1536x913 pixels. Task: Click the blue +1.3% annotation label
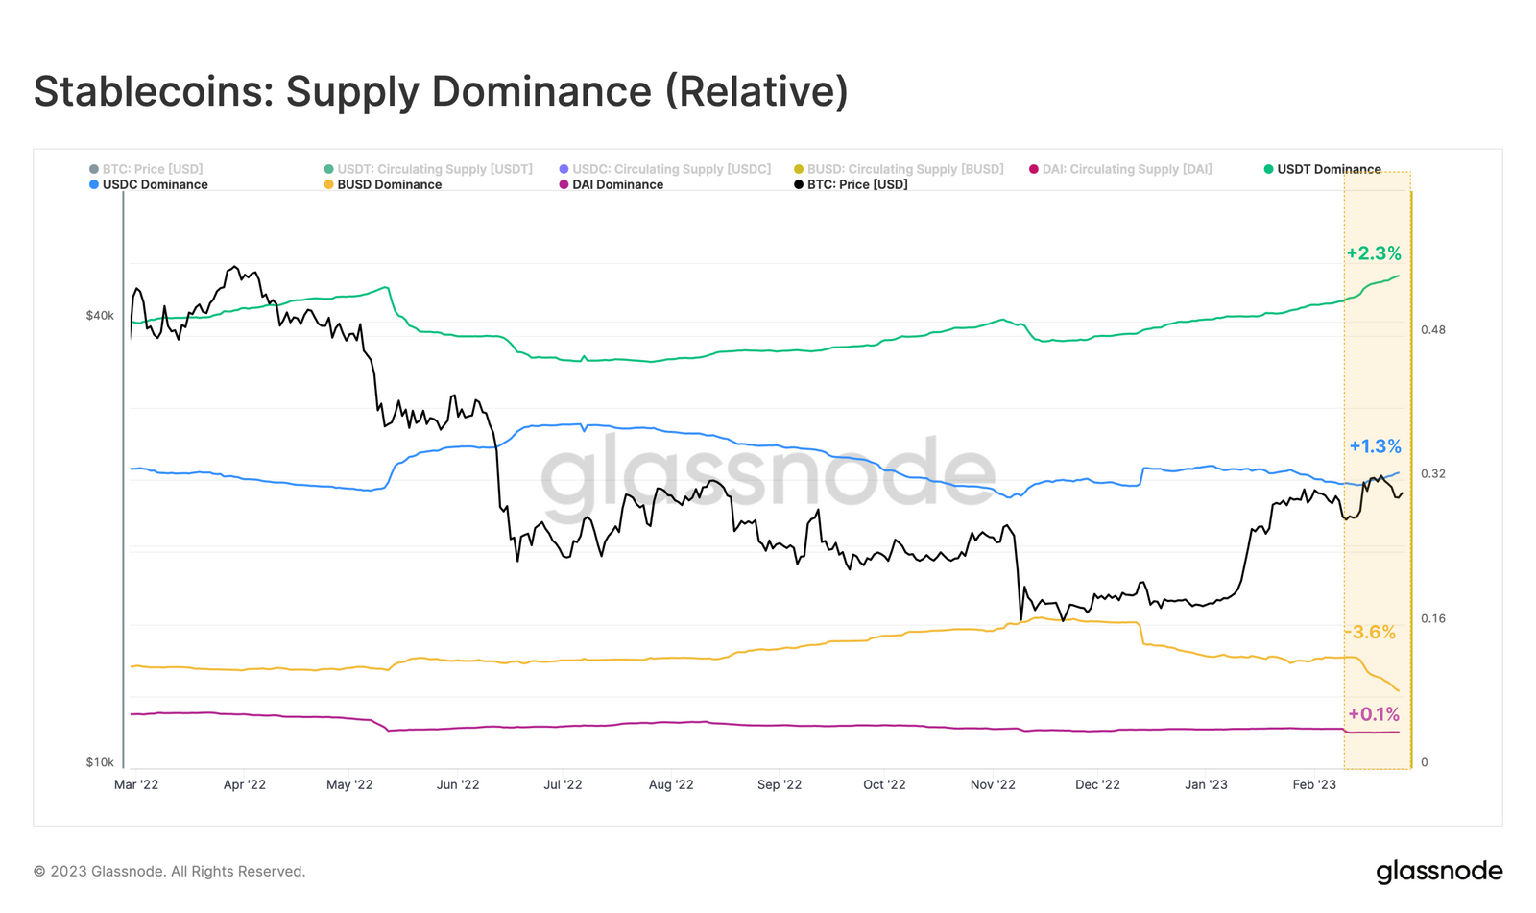click(1375, 446)
